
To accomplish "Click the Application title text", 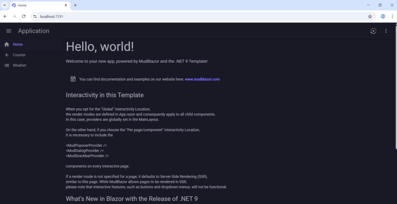I will pos(34,31).
